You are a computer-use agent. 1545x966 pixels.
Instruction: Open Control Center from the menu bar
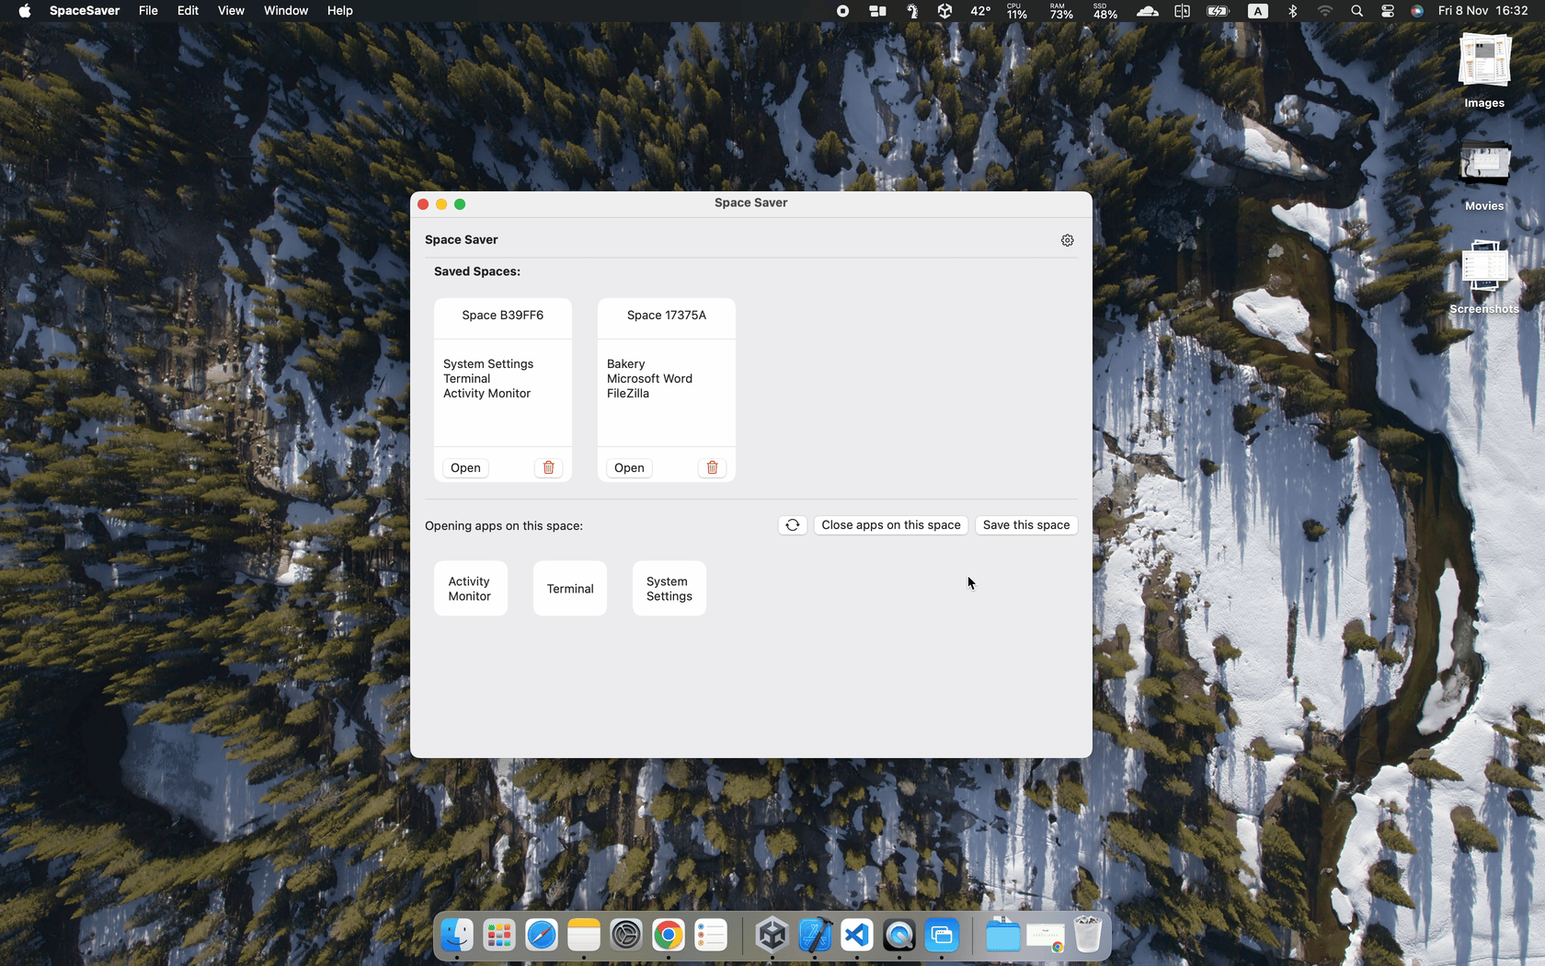tap(1388, 11)
